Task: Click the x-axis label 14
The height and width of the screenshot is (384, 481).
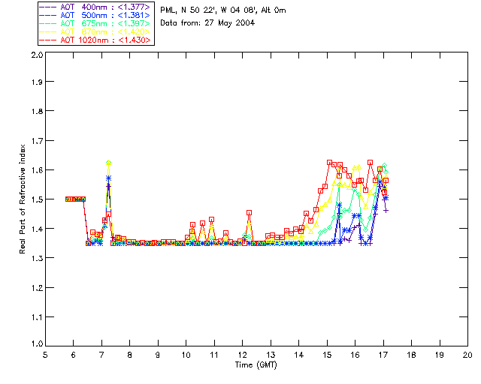Action: [299, 355]
